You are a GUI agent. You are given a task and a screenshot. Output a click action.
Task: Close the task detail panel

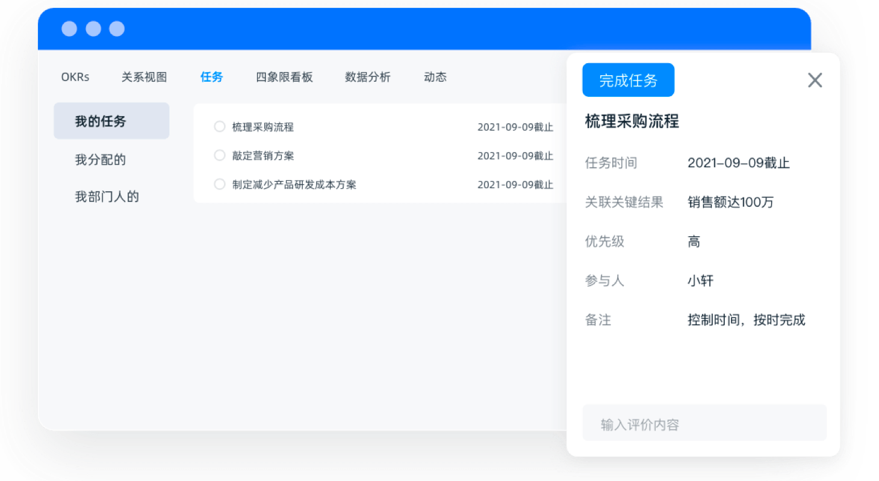coord(815,81)
